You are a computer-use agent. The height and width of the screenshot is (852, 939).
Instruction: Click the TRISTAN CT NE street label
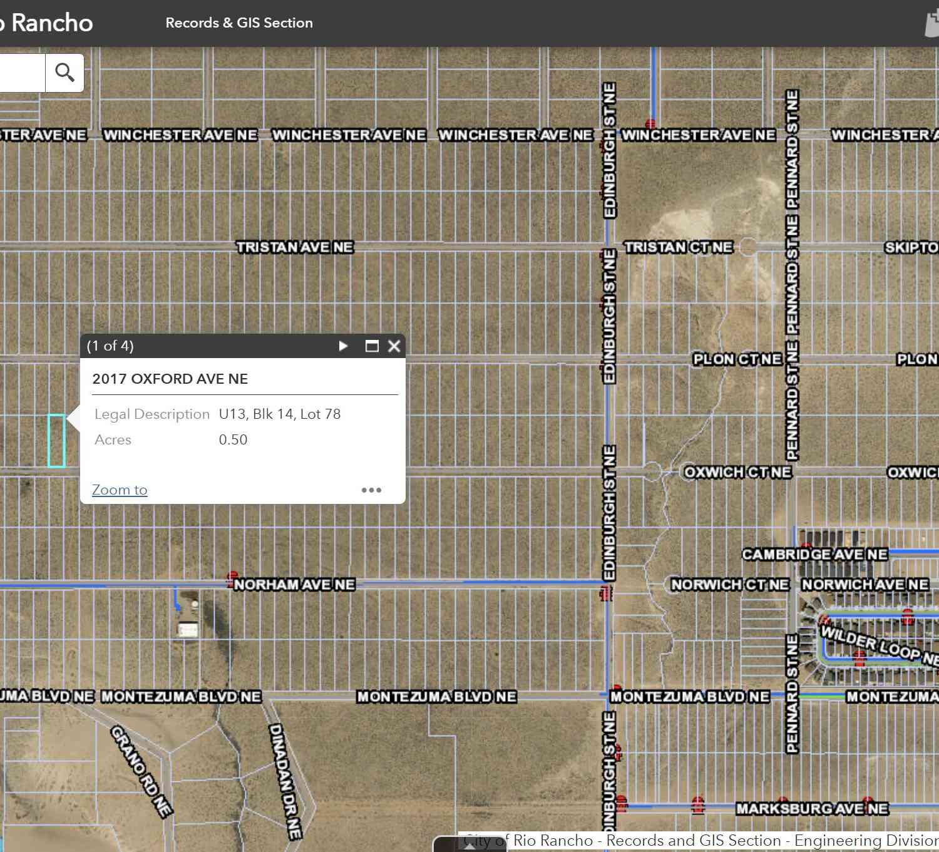[679, 247]
